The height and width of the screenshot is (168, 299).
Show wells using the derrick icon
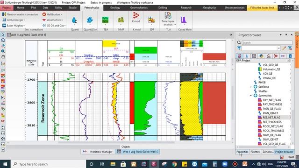[x=247, y=56]
